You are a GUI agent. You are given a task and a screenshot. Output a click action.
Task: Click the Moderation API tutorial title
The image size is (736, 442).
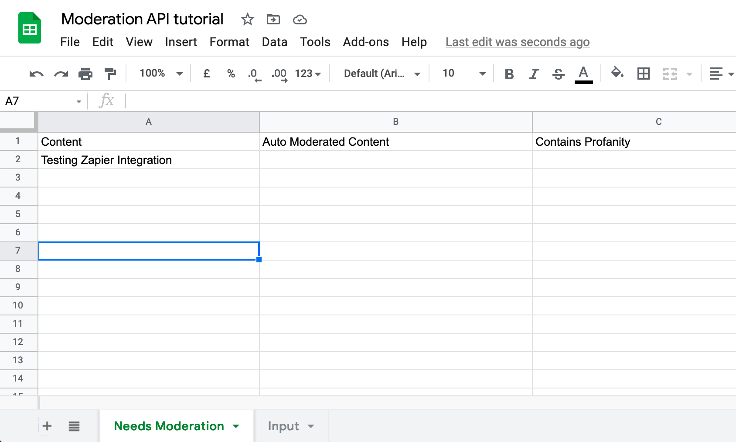[142, 19]
